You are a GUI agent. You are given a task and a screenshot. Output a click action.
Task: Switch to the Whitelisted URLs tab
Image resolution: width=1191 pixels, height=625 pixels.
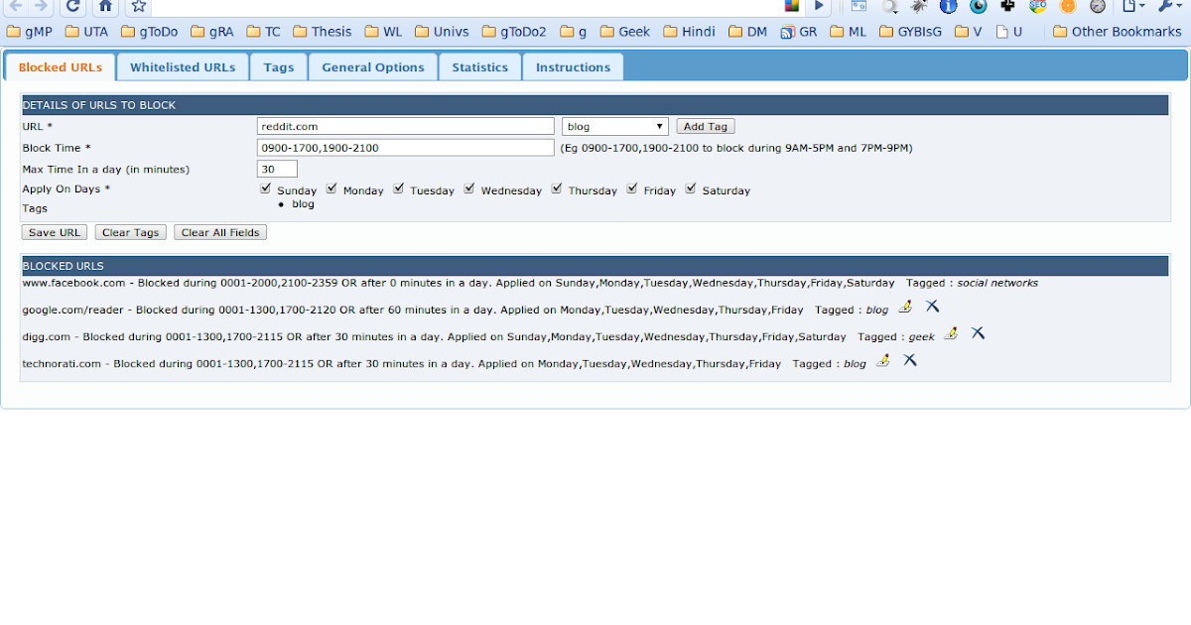tap(183, 67)
